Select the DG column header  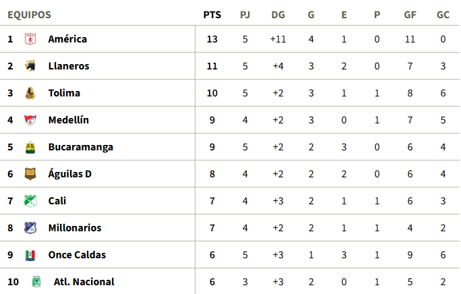pyautogui.click(x=278, y=15)
